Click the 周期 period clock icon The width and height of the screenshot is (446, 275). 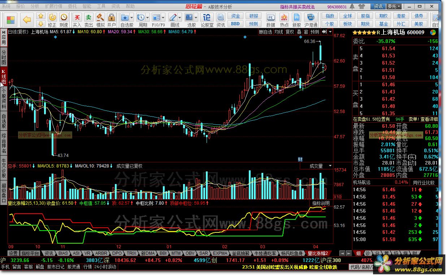pos(141,17)
